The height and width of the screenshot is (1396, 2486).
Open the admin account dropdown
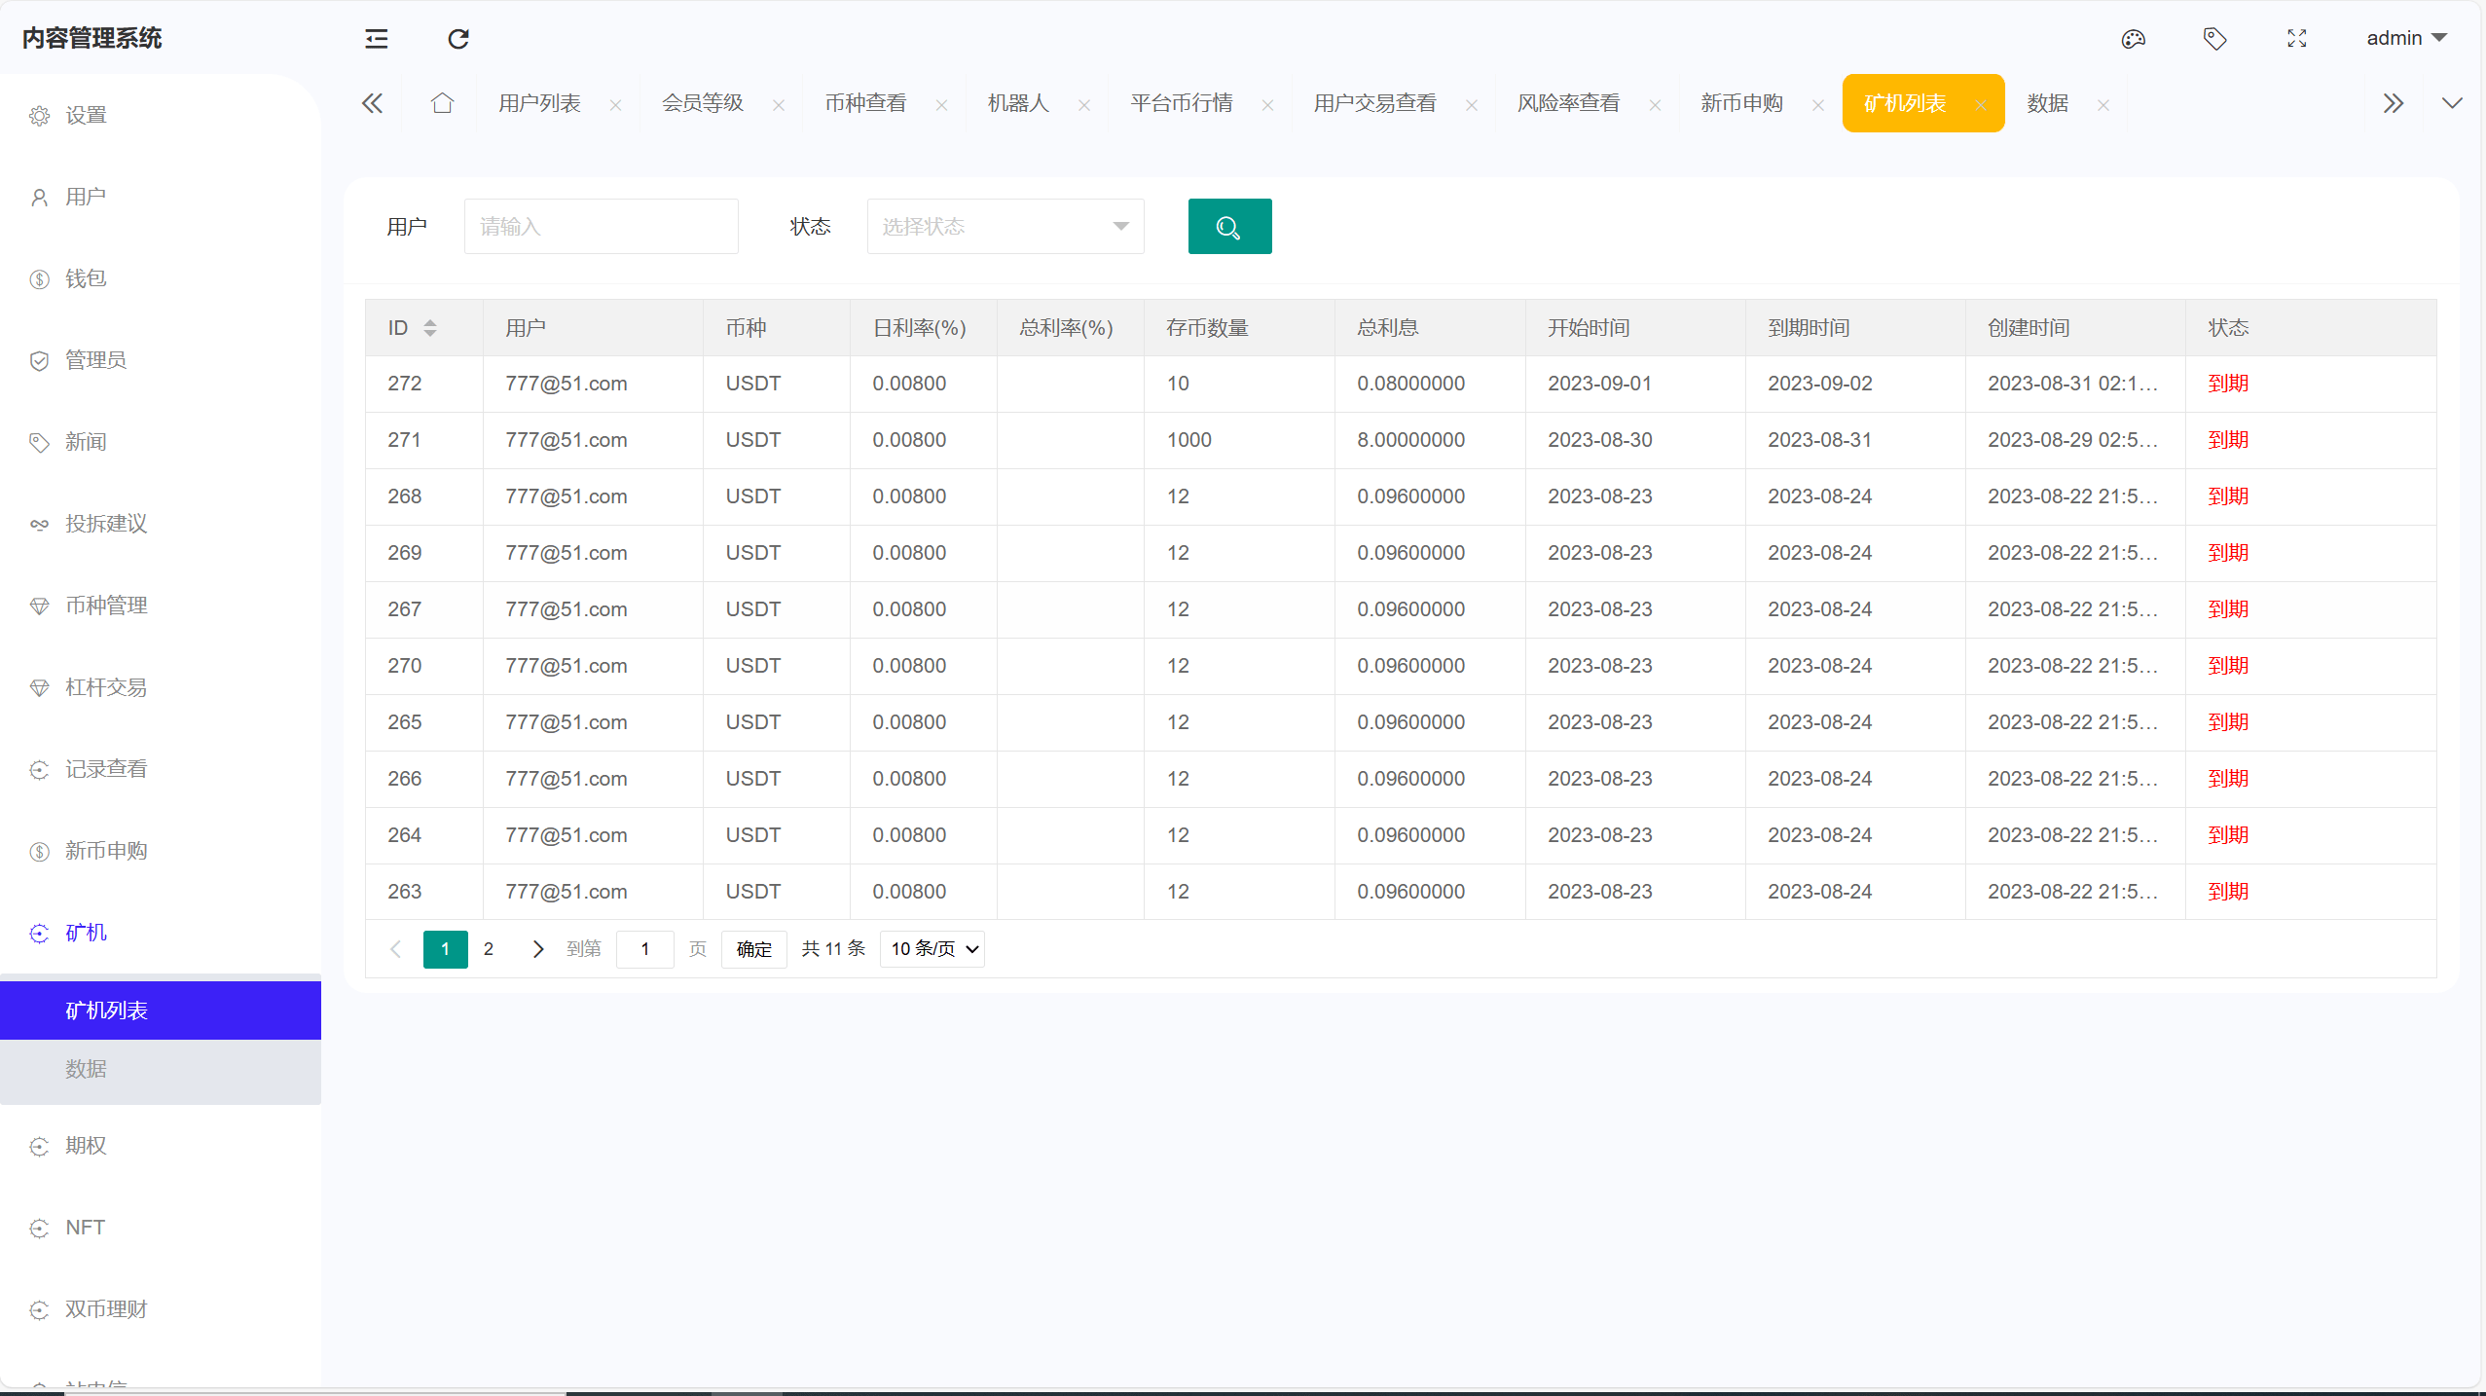[x=2406, y=38]
